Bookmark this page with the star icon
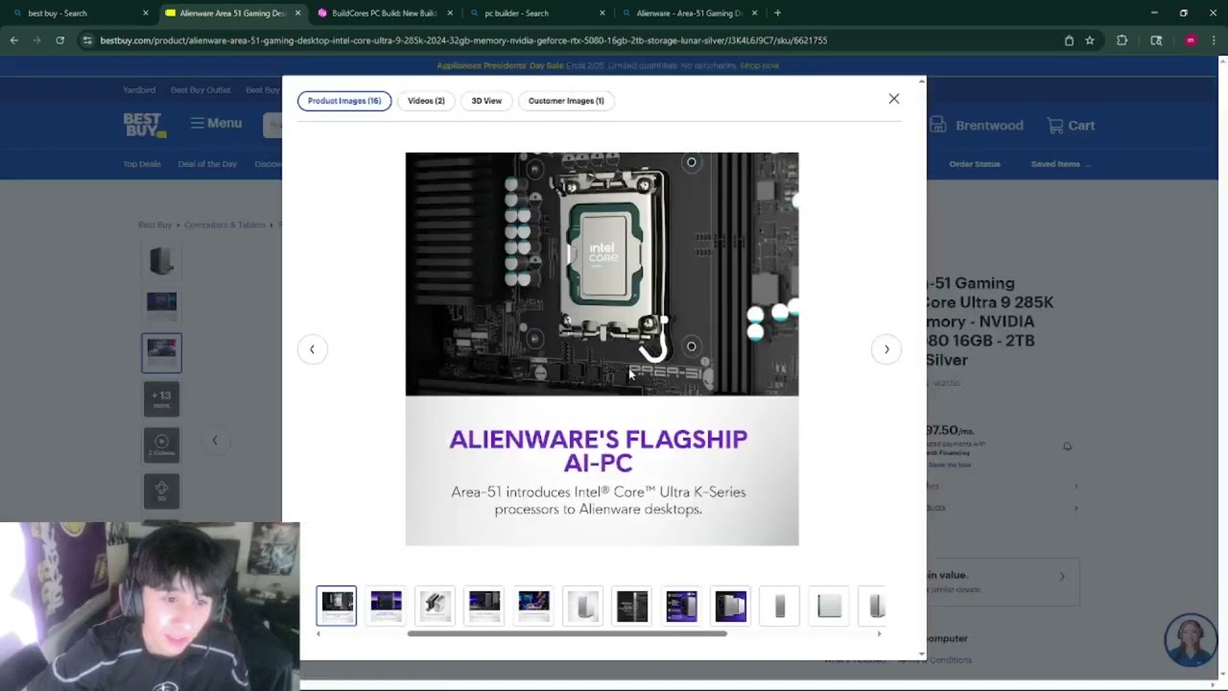Screen dimensions: 1228x691 [x=1090, y=40]
